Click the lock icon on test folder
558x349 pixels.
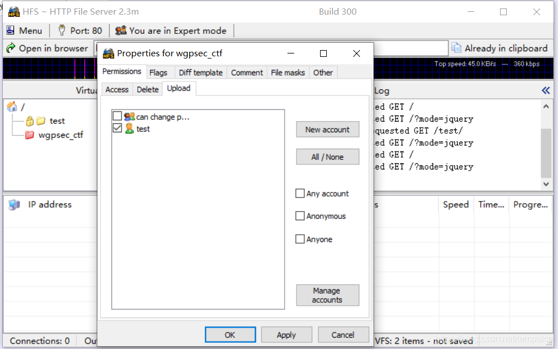point(30,121)
